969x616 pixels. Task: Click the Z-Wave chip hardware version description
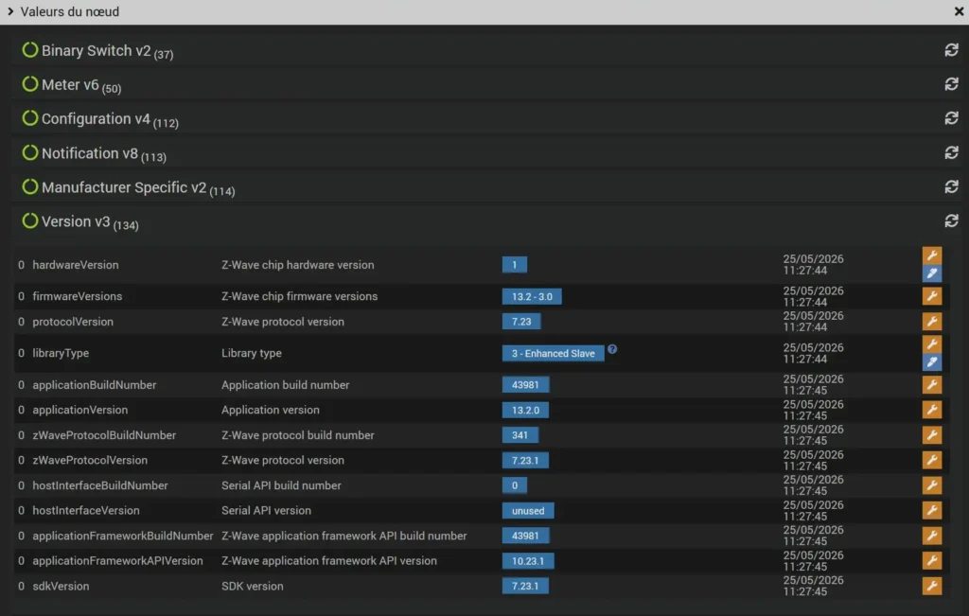click(297, 264)
